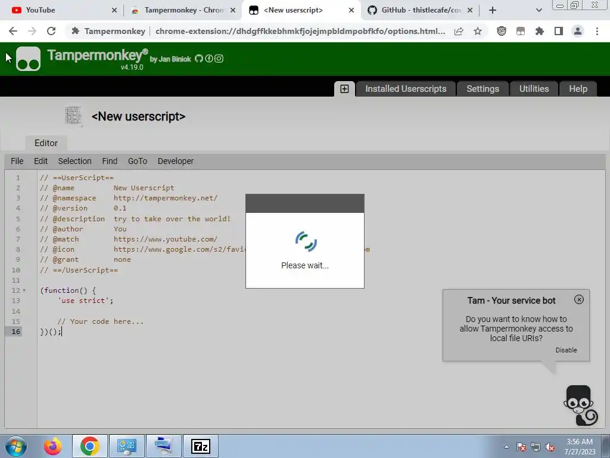
Task: Open Tampermonkey Facebook icon link
Action: point(209,58)
